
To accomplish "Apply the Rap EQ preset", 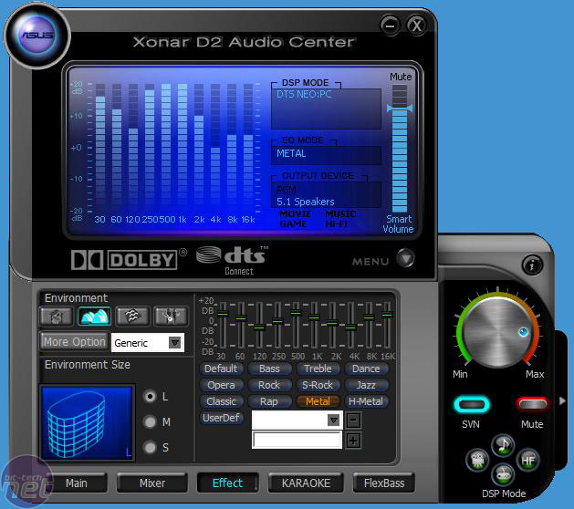I will [269, 401].
